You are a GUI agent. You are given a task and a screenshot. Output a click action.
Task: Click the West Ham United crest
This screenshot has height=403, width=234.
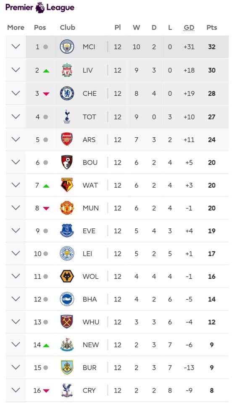click(x=67, y=322)
